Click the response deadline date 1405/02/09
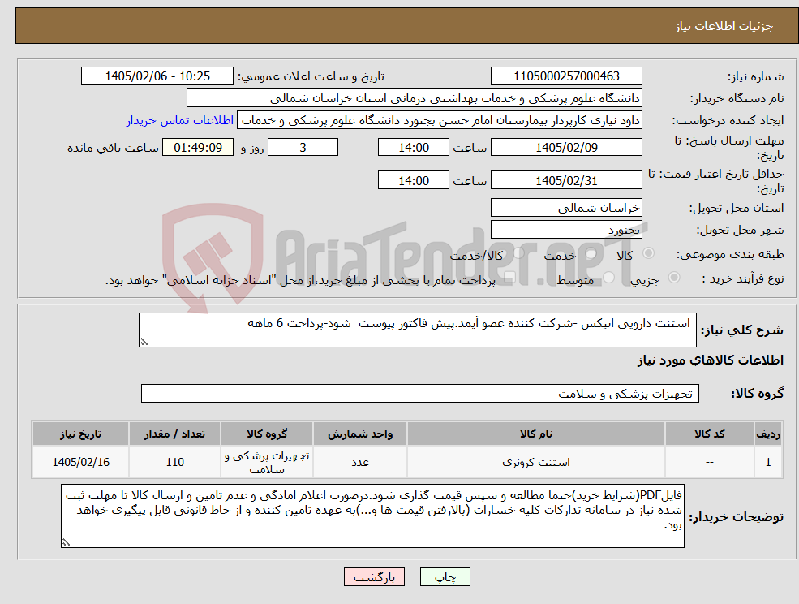The height and width of the screenshot is (604, 799). pos(566,148)
